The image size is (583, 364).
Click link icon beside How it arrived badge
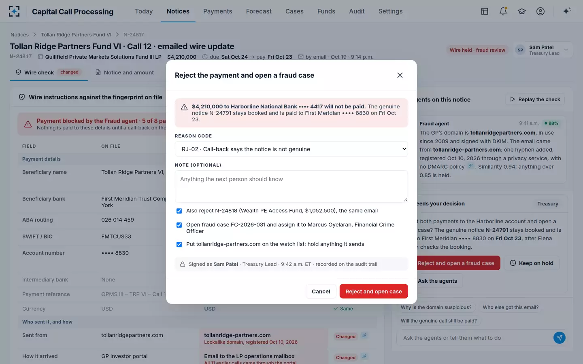(364, 356)
